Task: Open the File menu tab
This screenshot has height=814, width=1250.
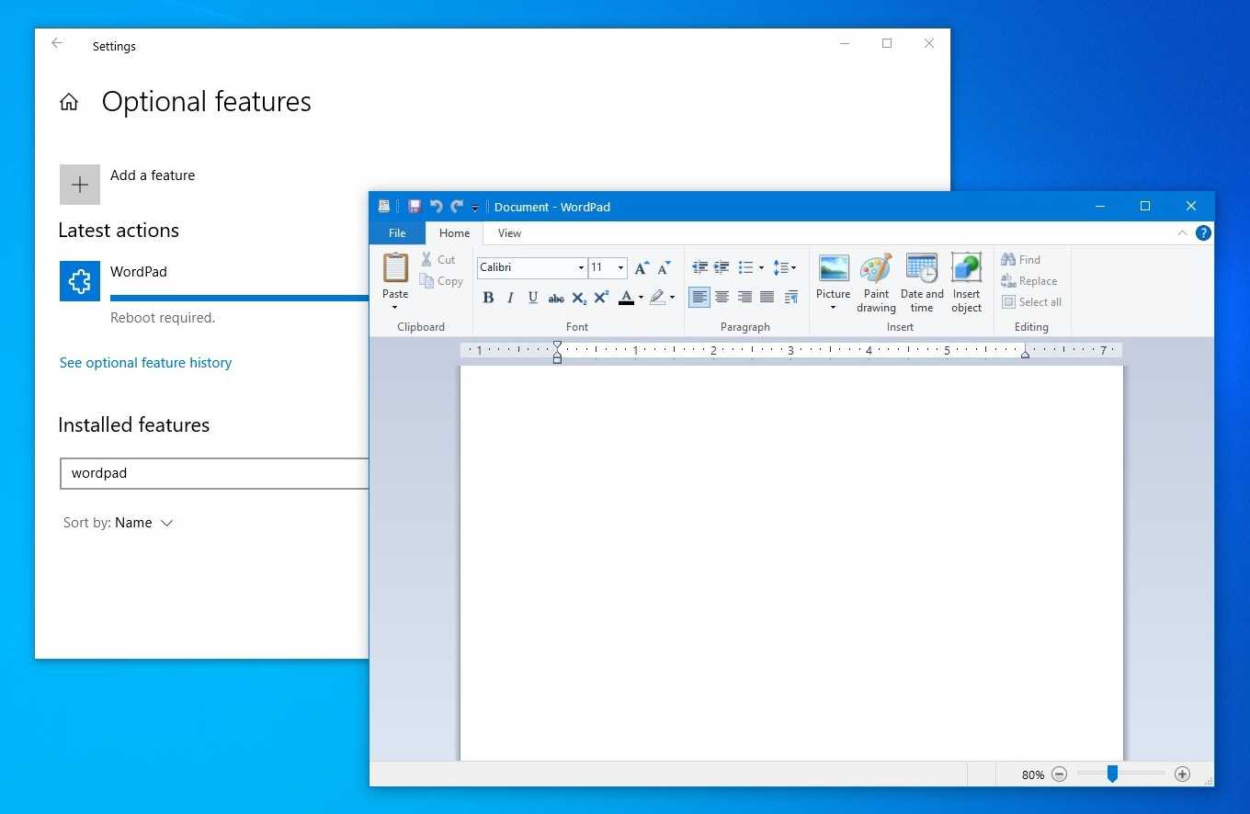Action: click(397, 233)
